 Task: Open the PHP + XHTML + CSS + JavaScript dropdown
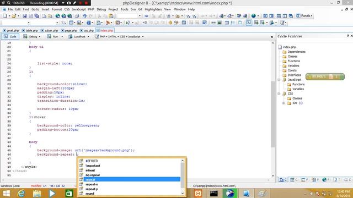click(x=143, y=37)
